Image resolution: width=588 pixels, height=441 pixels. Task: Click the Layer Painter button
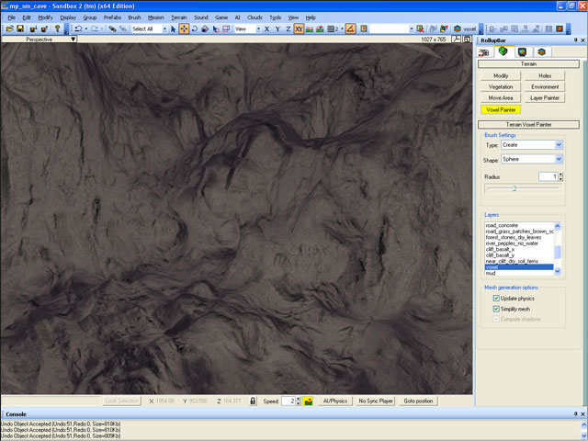coord(545,96)
